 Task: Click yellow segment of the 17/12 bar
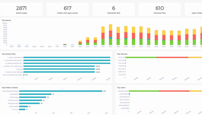[x=103, y=30]
